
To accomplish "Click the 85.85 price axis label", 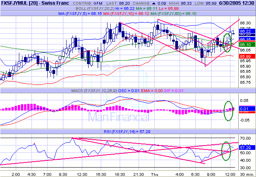I will [x=245, y=72].
